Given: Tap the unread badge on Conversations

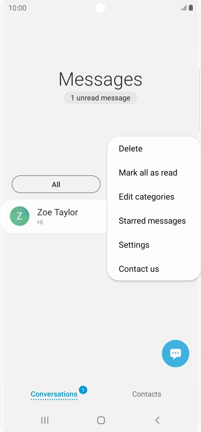Looking at the screenshot, I should pos(83,390).
